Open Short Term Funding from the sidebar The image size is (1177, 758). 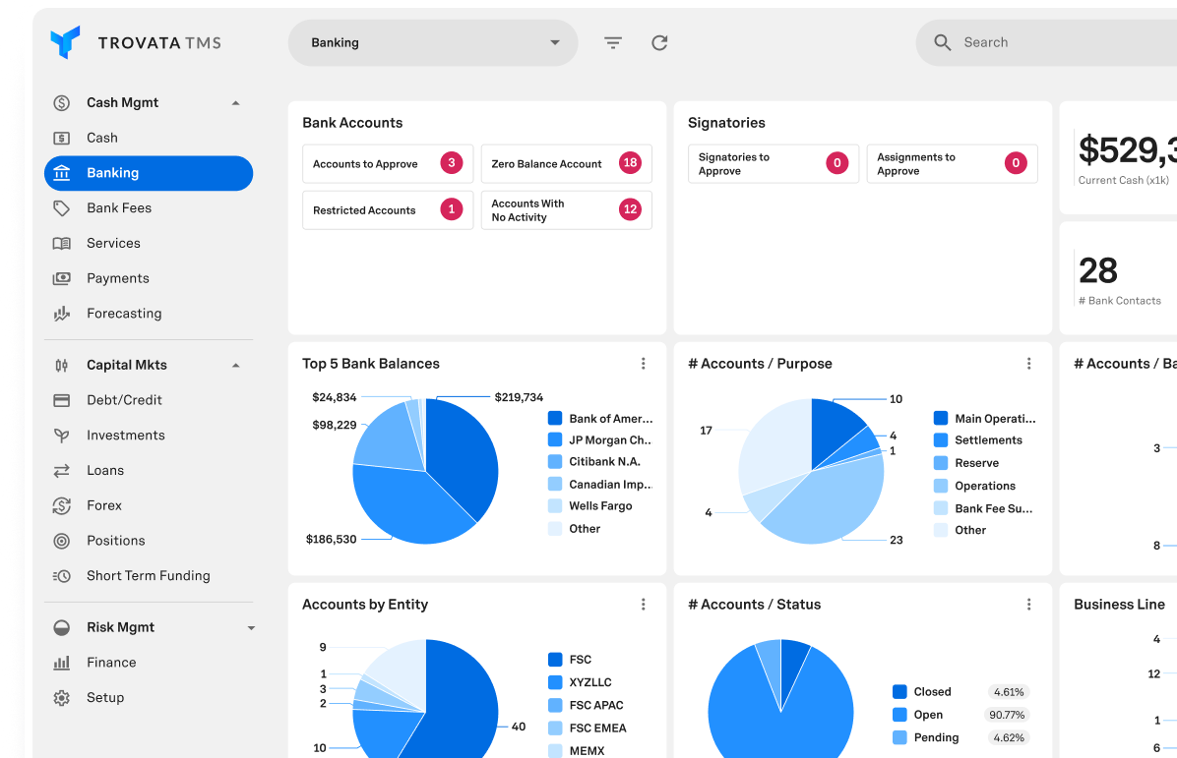pyautogui.click(x=148, y=575)
